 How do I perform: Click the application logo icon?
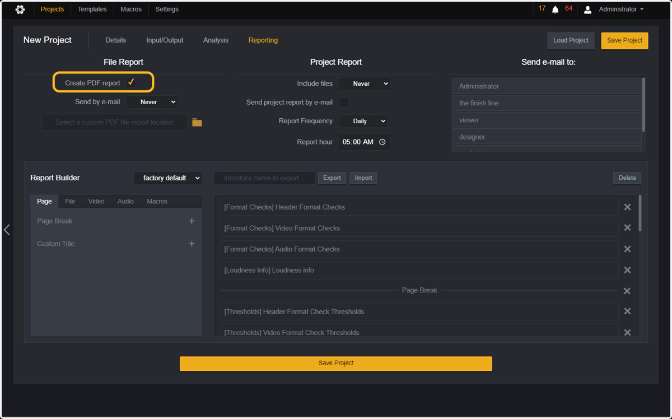[20, 10]
